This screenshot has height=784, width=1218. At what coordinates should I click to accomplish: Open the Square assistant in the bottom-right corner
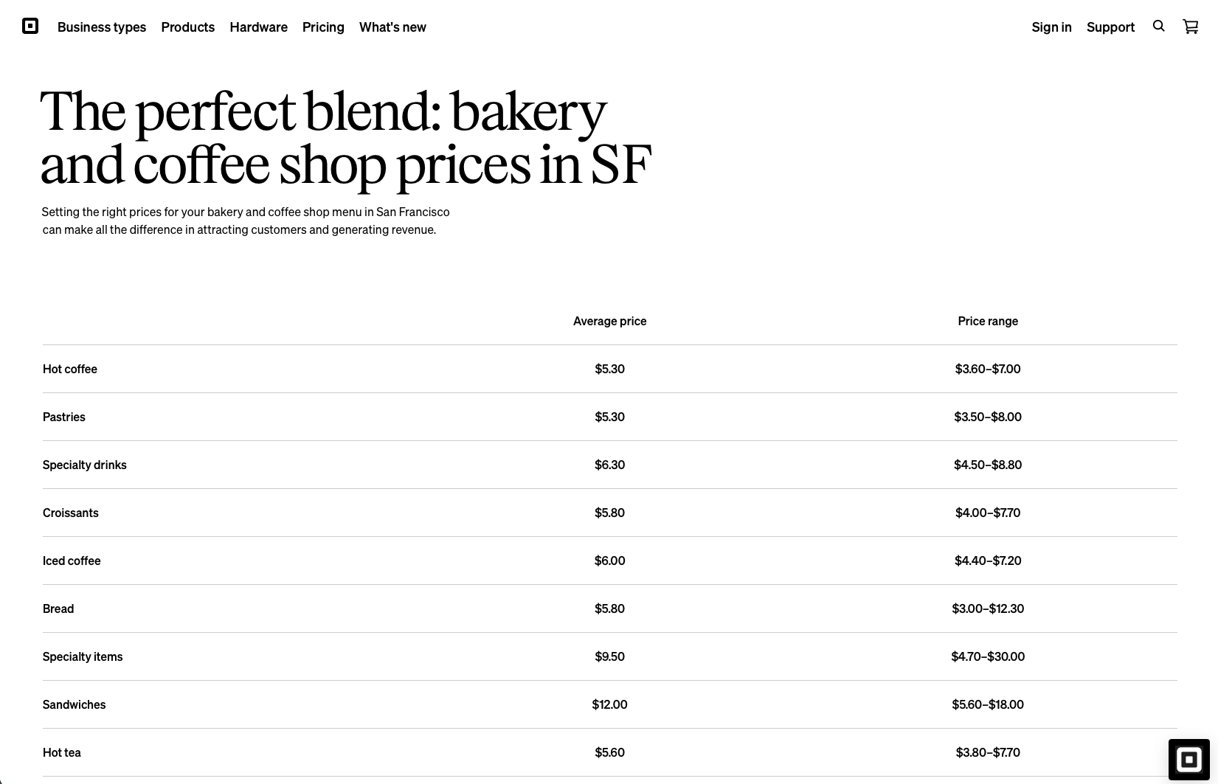[1189, 759]
